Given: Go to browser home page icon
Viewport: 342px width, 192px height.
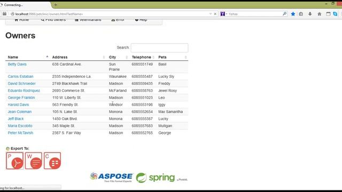Looking at the screenshot, I should 320,14.
